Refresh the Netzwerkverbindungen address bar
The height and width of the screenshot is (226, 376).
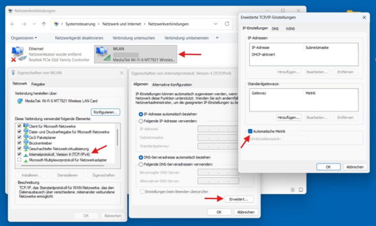pyautogui.click(x=227, y=24)
